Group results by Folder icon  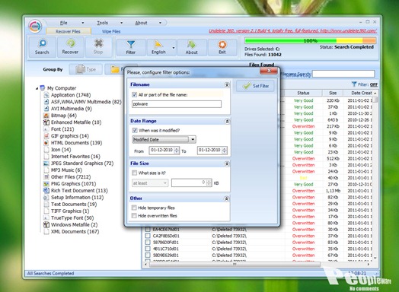[x=115, y=69]
